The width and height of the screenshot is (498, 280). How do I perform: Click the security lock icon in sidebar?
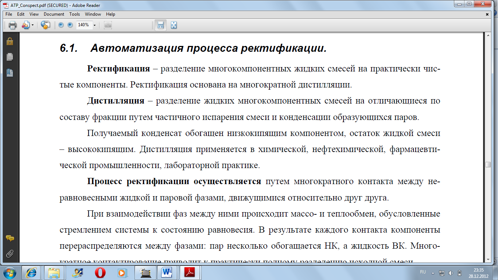point(10,42)
